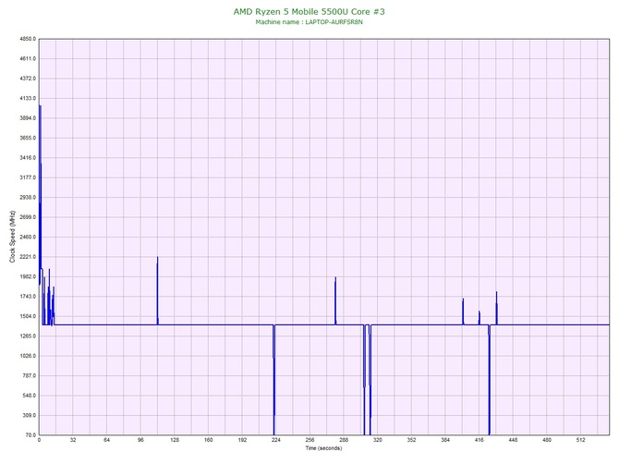Viewport: 619px width, 464px height.
Task: Click the Machine name LAPTOP-AURFSR8N subtitle
Action: pos(309,22)
